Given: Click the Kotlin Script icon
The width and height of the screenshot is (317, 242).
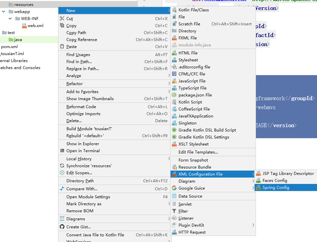Looking at the screenshot, I should pyautogui.click(x=174, y=102).
